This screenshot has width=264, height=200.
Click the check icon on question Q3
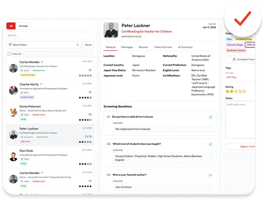click(x=210, y=175)
